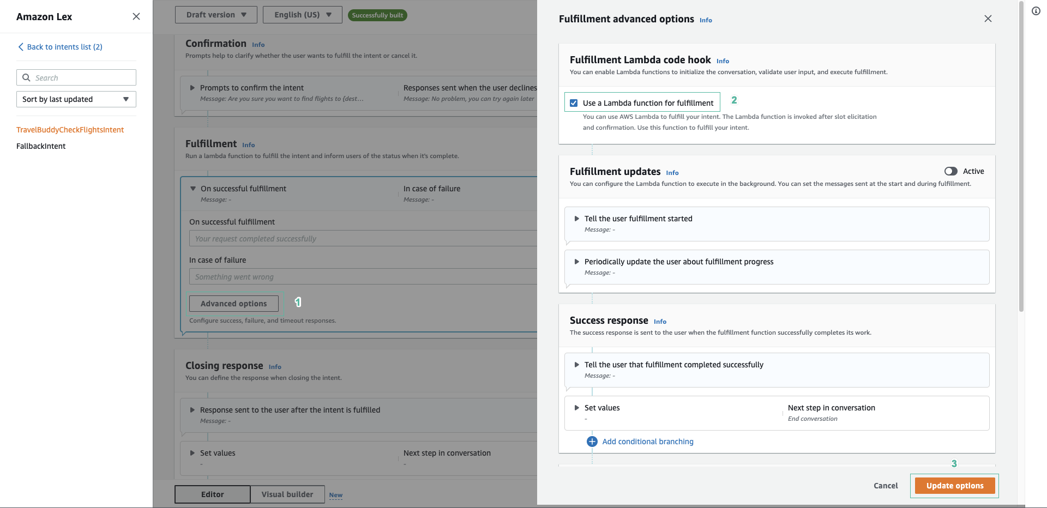Image resolution: width=1047 pixels, height=508 pixels.
Task: Open the English (US) language dropdown
Action: coord(303,15)
